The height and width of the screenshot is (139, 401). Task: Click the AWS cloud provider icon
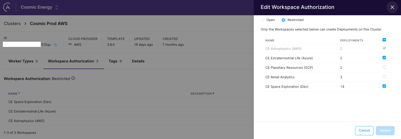click(x=70, y=45)
